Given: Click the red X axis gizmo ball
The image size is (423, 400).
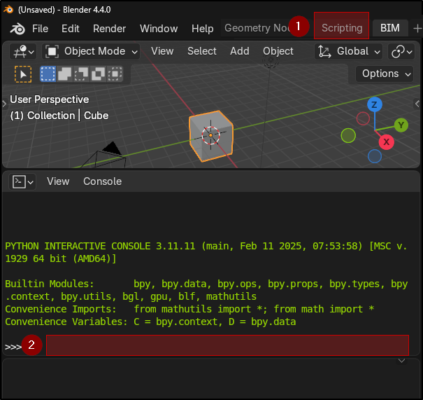Looking at the screenshot, I should (x=386, y=142).
